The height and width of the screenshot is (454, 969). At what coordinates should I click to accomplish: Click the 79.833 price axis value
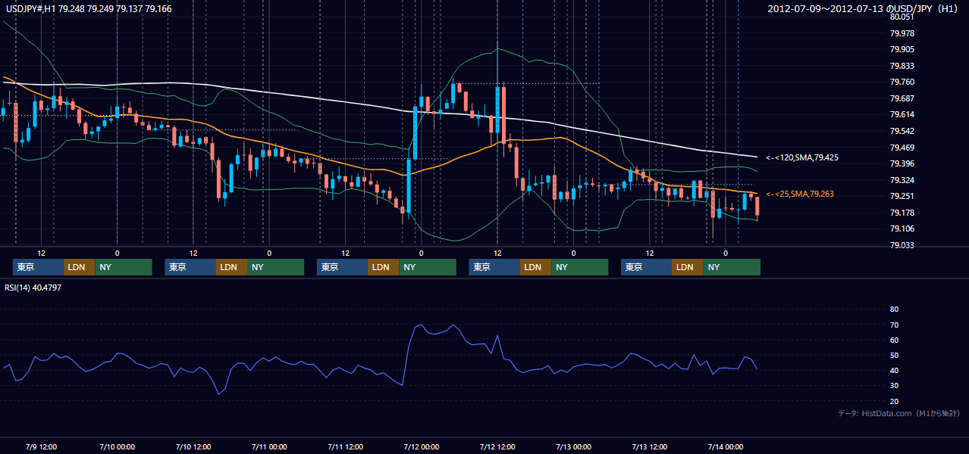(x=902, y=66)
